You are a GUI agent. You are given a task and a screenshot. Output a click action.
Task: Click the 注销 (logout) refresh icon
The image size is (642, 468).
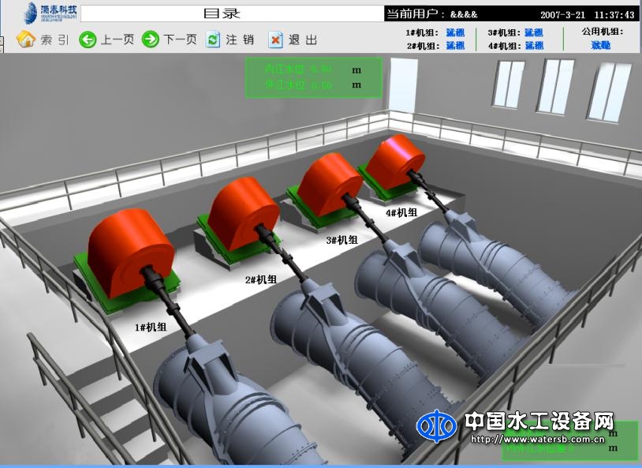211,38
